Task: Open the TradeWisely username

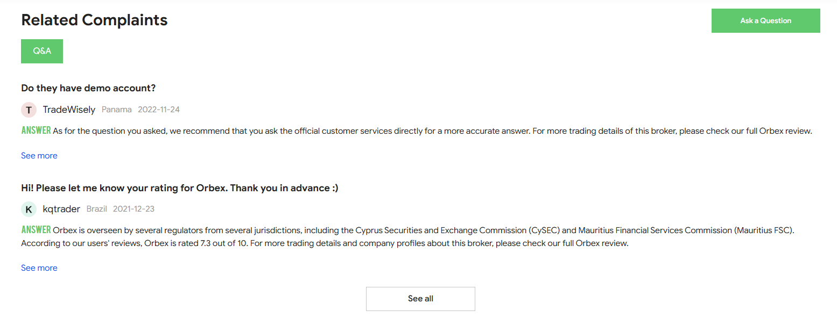Action: (x=69, y=110)
